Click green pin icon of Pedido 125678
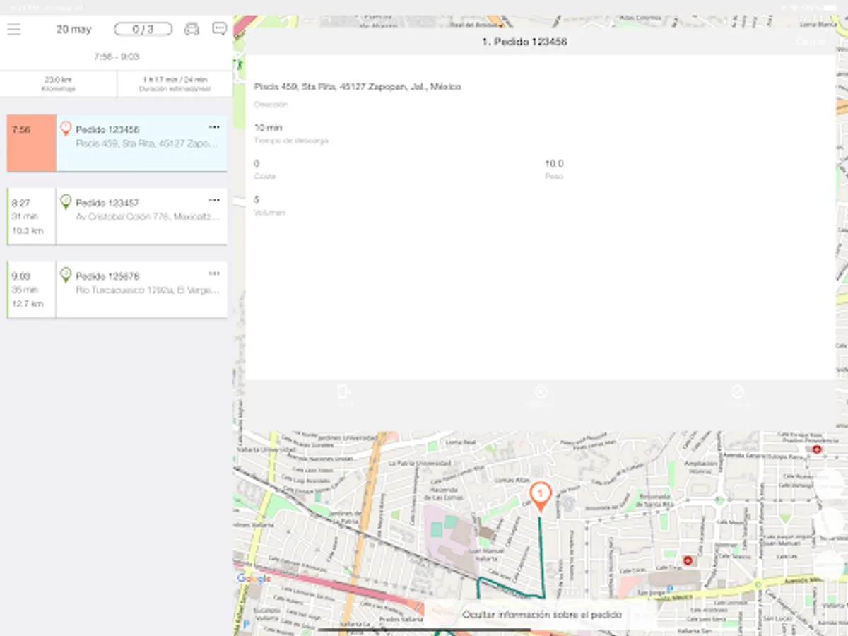The image size is (848, 636). 66,275
